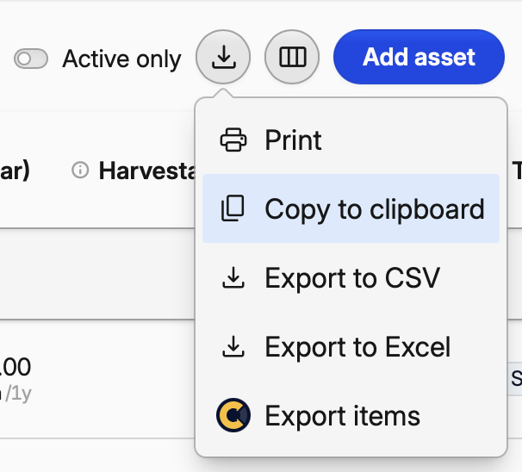This screenshot has height=472, width=522.
Task: Click the info icon beside Harvesta column
Action: tap(80, 171)
